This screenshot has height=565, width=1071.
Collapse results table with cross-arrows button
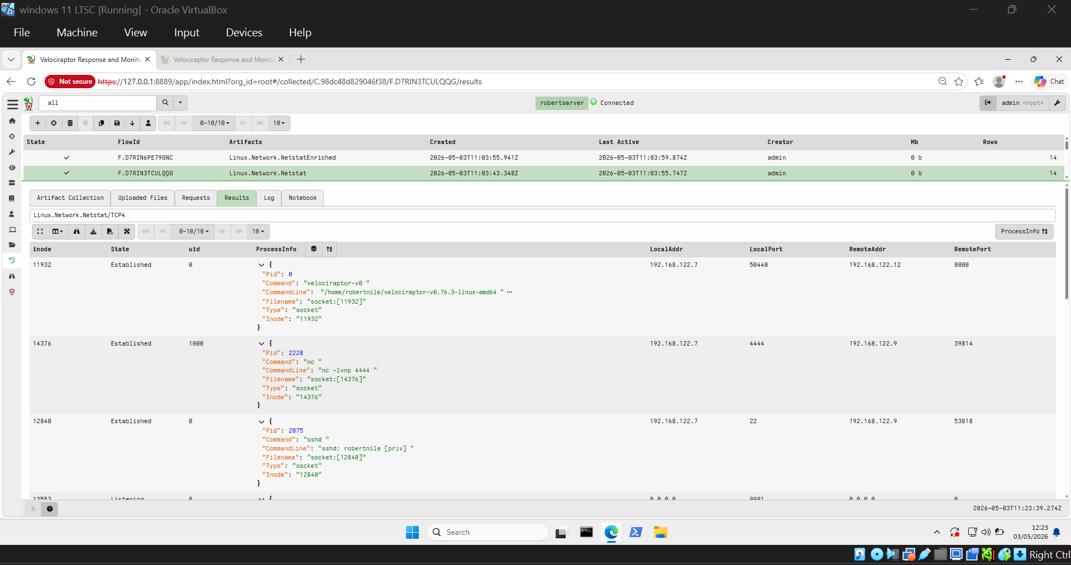tap(127, 231)
